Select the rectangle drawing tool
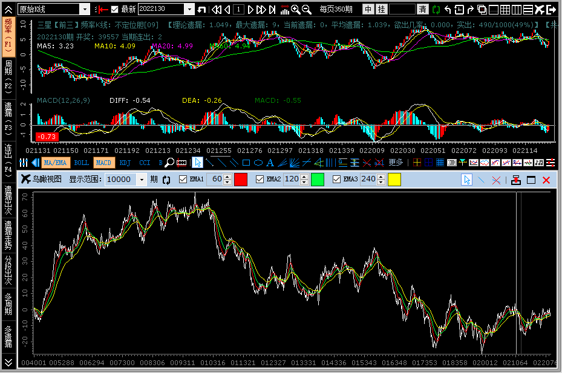The image size is (562, 373). (x=246, y=163)
